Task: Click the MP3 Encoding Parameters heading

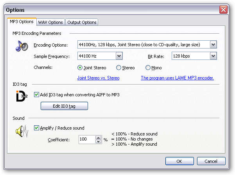Action: tap(37, 33)
